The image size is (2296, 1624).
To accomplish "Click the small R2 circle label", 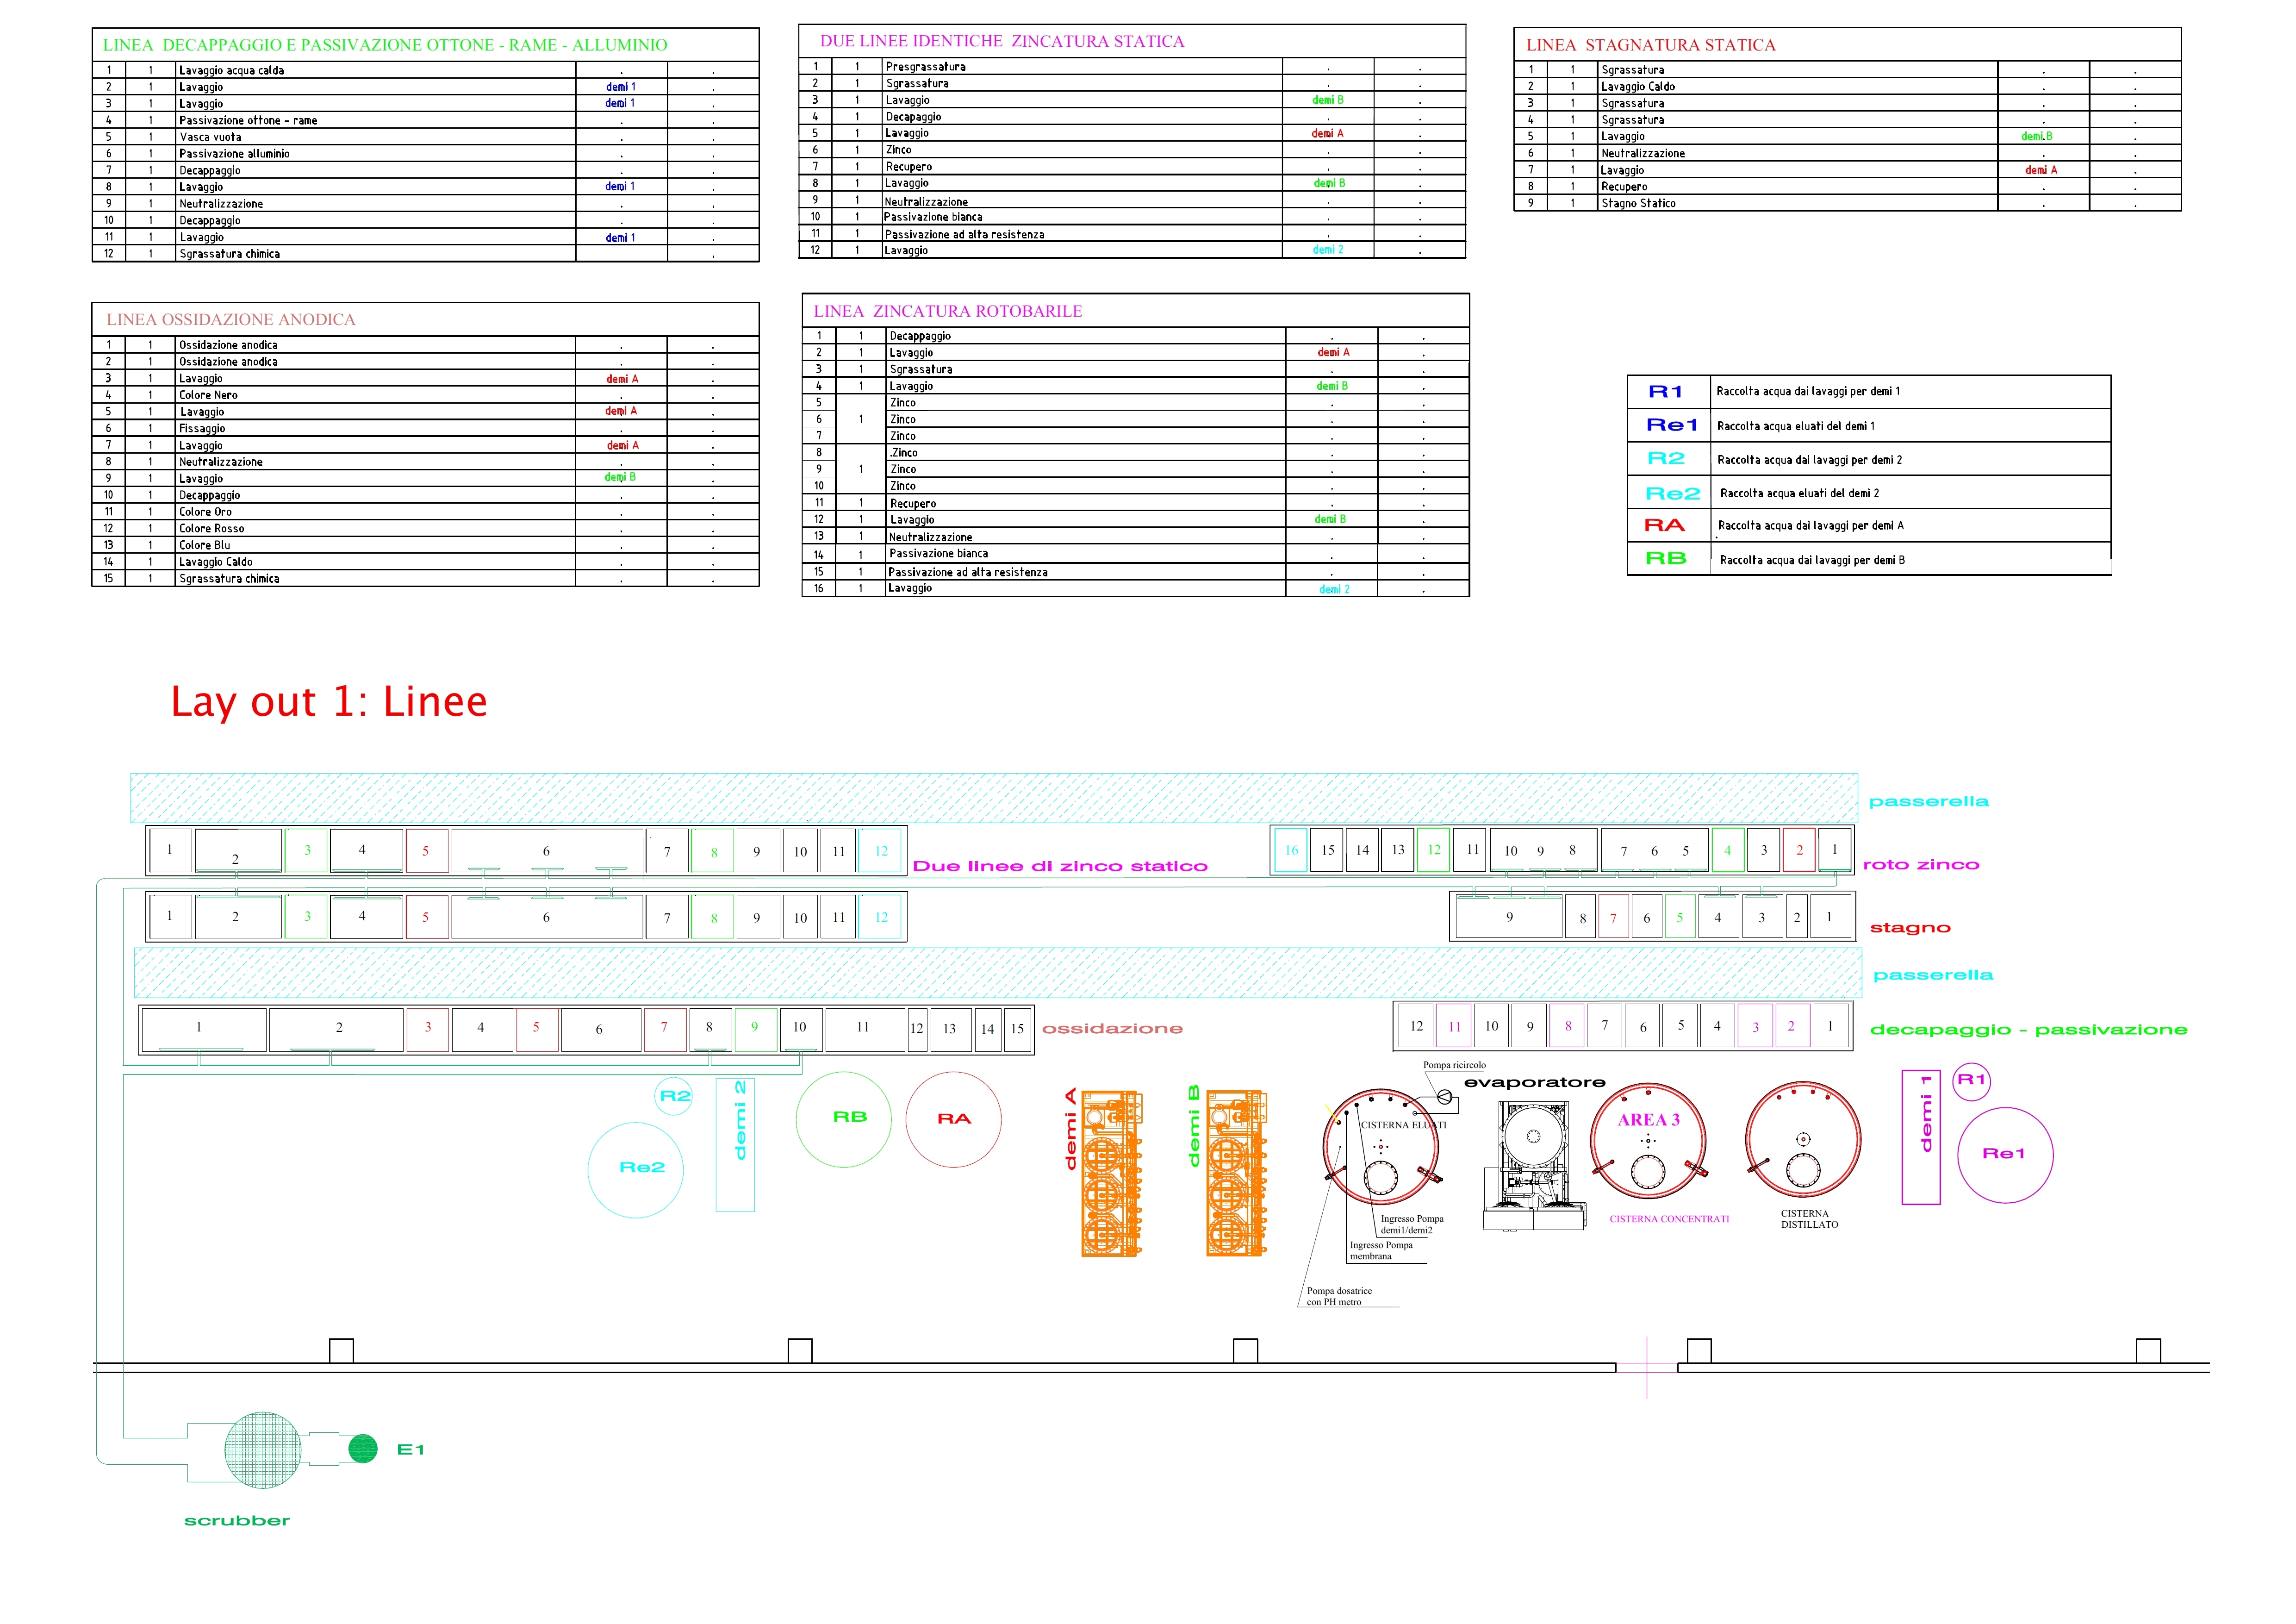I will [675, 1096].
